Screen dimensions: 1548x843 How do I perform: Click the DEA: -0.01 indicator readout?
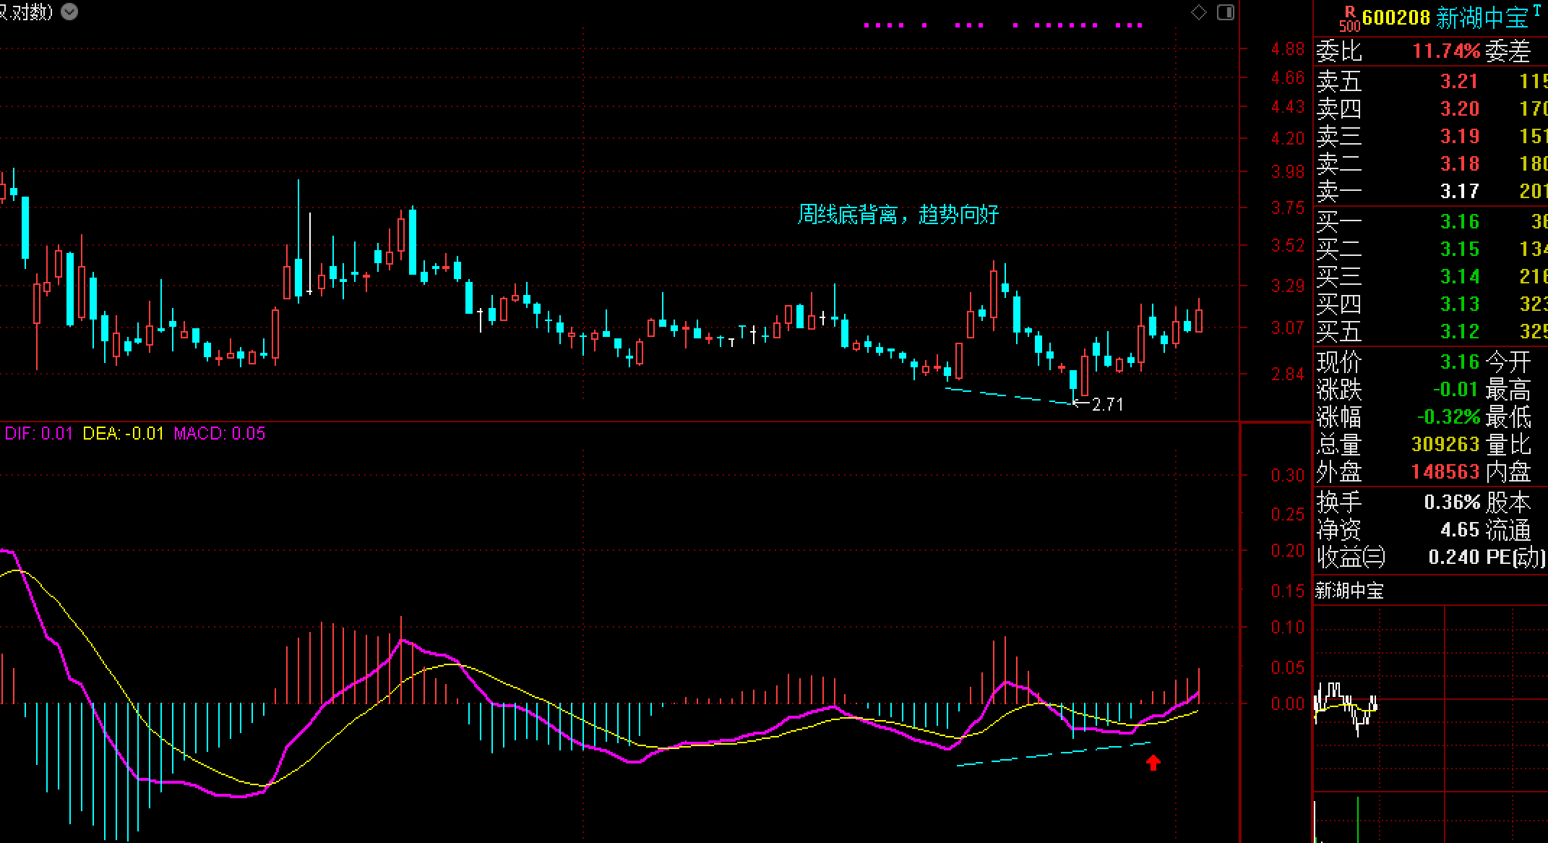124,434
